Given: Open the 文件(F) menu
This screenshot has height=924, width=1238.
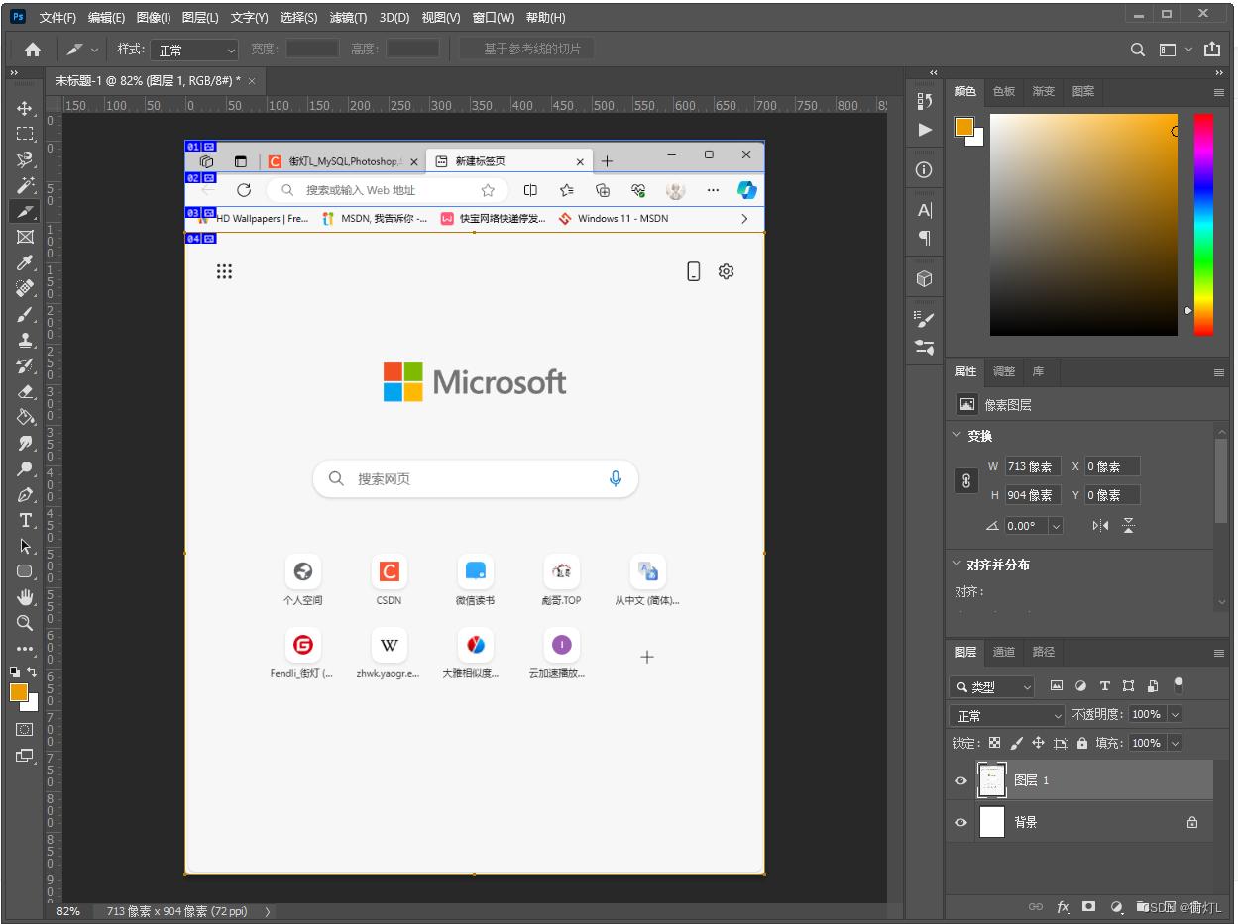Looking at the screenshot, I should [57, 18].
